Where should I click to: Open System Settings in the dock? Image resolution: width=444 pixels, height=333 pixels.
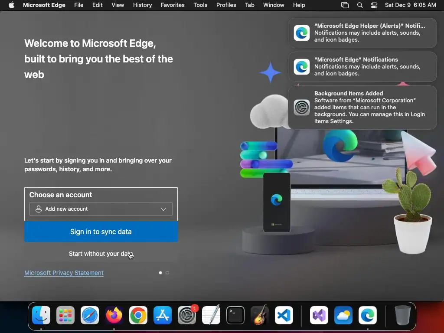point(187,315)
